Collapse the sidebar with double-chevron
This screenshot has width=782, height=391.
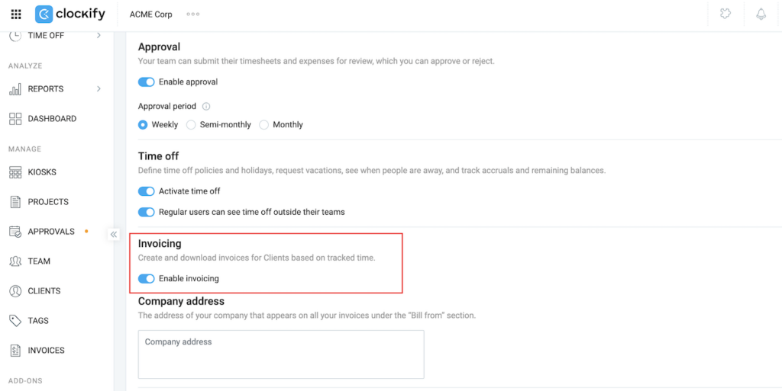pyautogui.click(x=114, y=235)
